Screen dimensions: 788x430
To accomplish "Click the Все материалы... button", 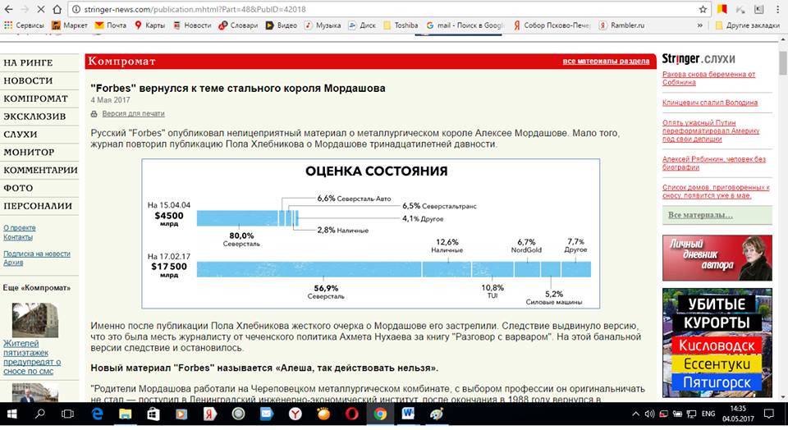I will 717,216.
